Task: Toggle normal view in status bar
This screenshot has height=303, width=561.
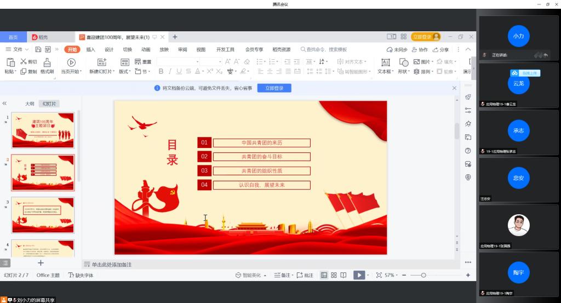Action: pos(324,275)
